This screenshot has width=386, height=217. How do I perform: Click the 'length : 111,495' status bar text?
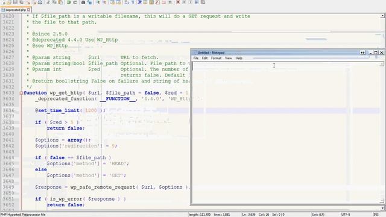[x=200, y=215]
